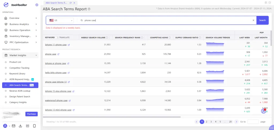274x130 pixels.
Task: Open ASIN Keyword Insights in sidebar
Action: 20,79
